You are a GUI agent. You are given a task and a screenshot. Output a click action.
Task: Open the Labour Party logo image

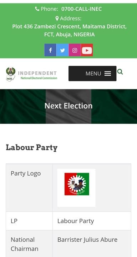(76, 188)
